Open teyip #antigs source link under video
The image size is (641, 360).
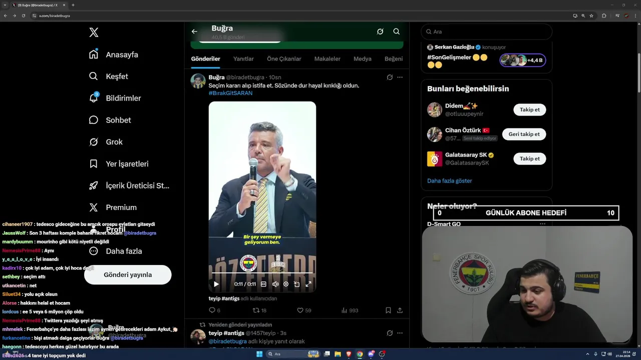click(x=224, y=298)
